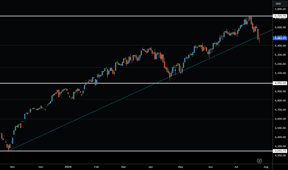Click the Nov label on time axis
This screenshot has width=288, height=170.
[x=12, y=167]
